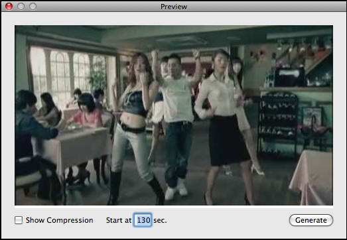
Task: Click the video preview frame
Action: tap(174, 115)
